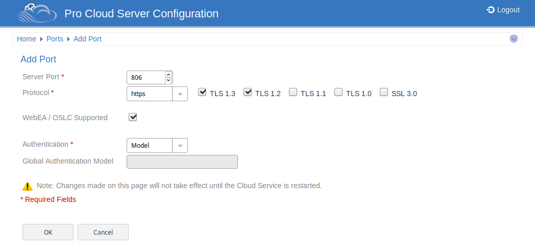Click the yellow warning triangle icon

point(27,186)
